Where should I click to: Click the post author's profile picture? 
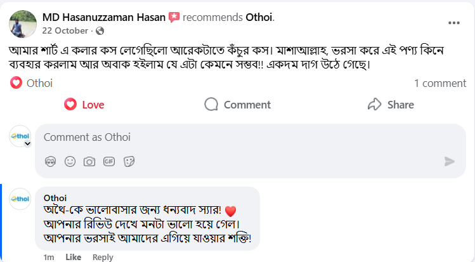click(x=23, y=23)
